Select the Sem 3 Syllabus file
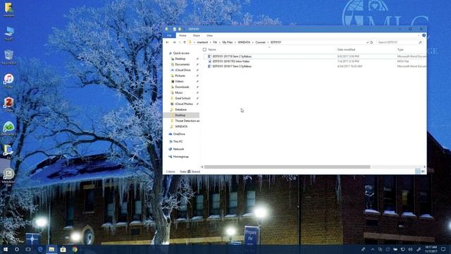 (232, 66)
